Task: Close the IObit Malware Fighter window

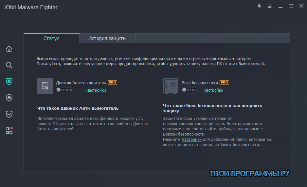Action: coord(301,6)
